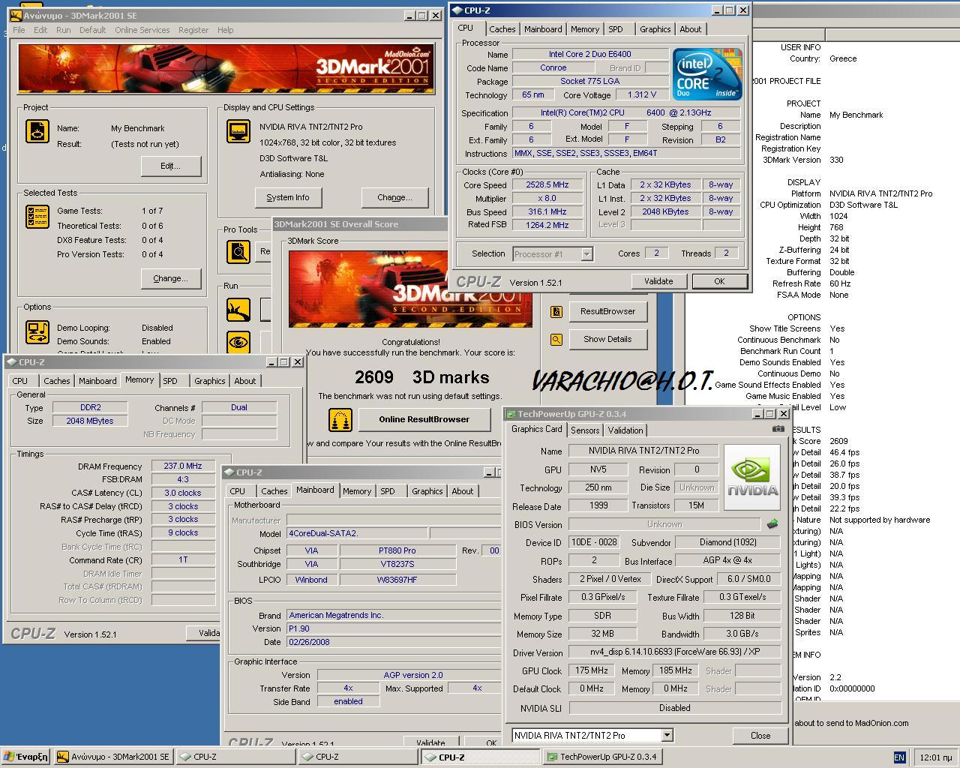
Task: Click the Selected Tests checklist icon
Action: (x=37, y=217)
